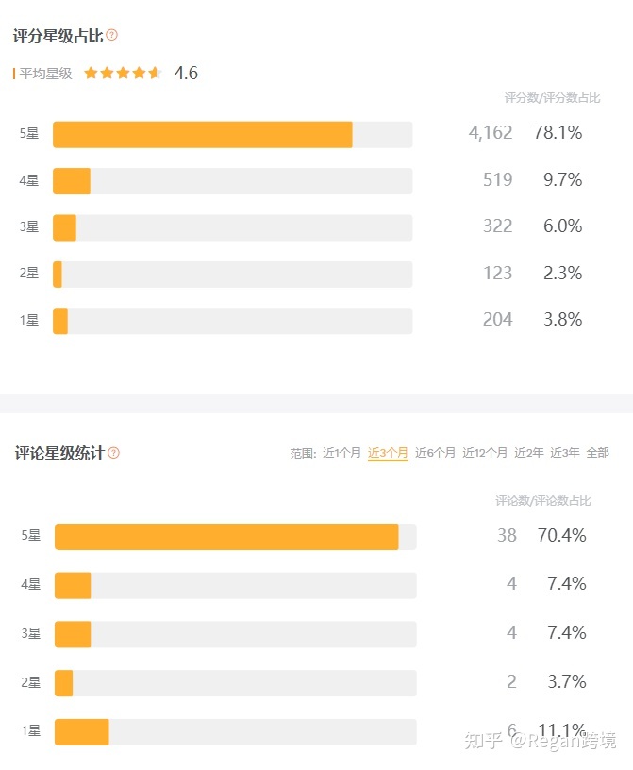This screenshot has height=770, width=633.
Task: Click the 4星 rating bar with 9.7%
Action: click(233, 181)
